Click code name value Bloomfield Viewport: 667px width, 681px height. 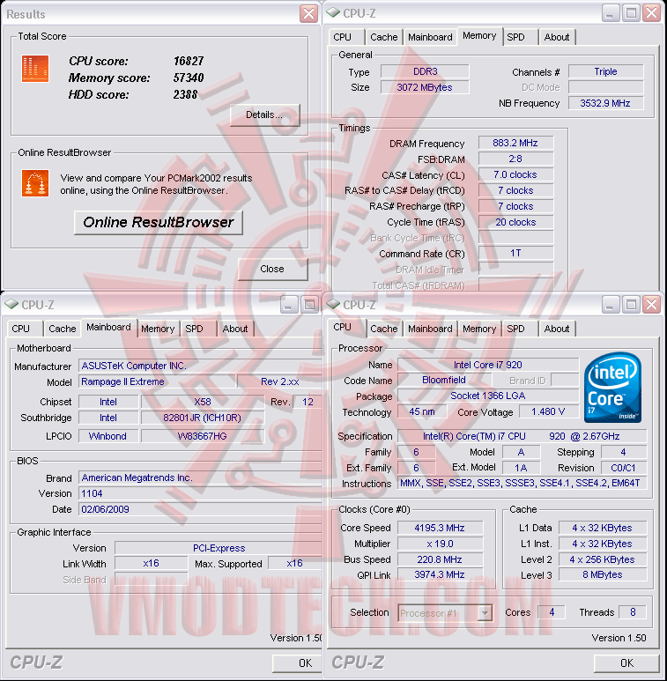444,380
